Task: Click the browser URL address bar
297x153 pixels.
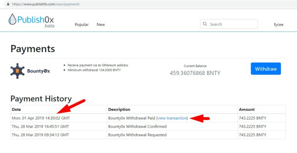Action: click(150, 4)
